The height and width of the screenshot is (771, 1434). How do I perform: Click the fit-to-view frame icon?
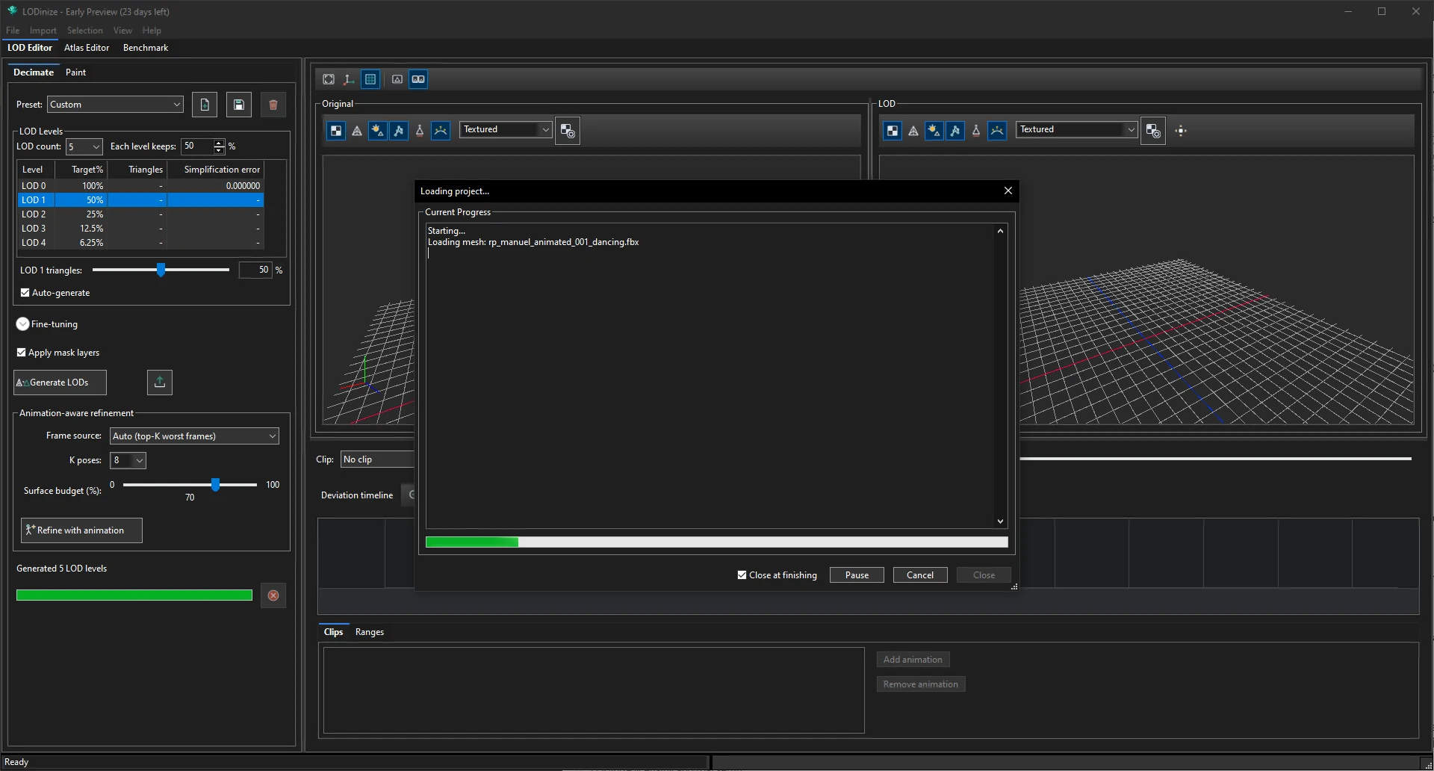[x=329, y=79]
